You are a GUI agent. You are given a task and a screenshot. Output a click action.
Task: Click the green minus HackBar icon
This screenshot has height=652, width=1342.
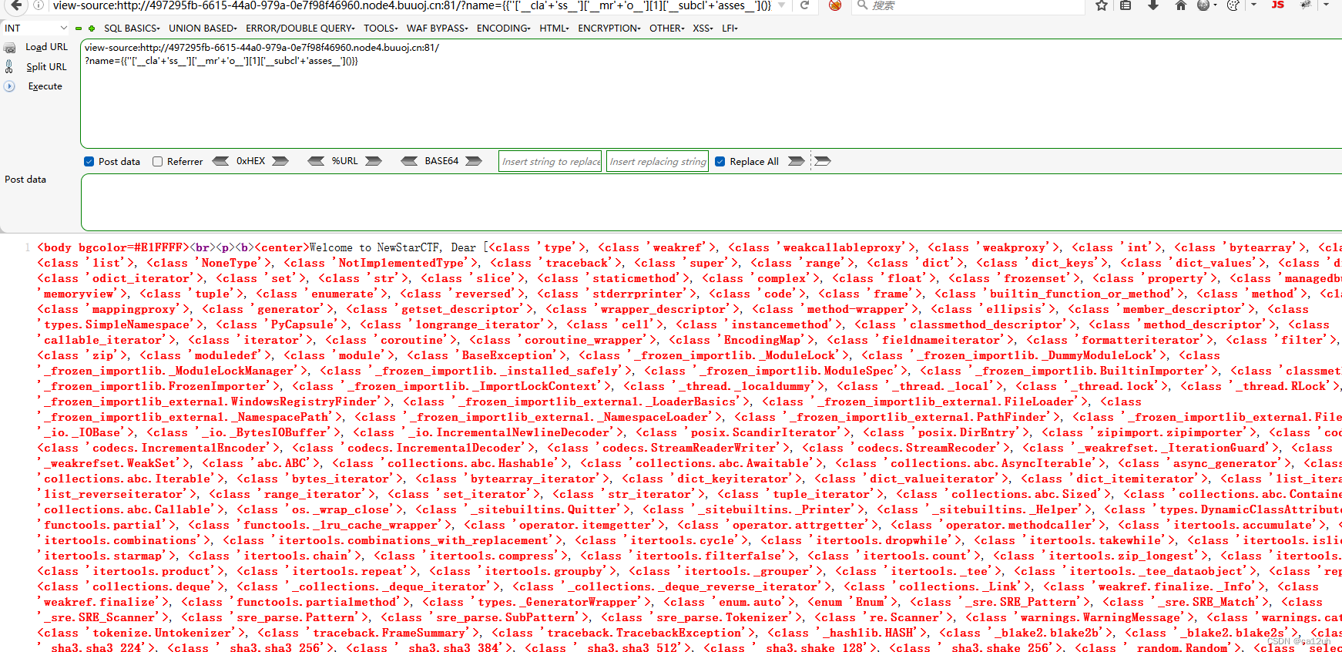click(x=79, y=29)
